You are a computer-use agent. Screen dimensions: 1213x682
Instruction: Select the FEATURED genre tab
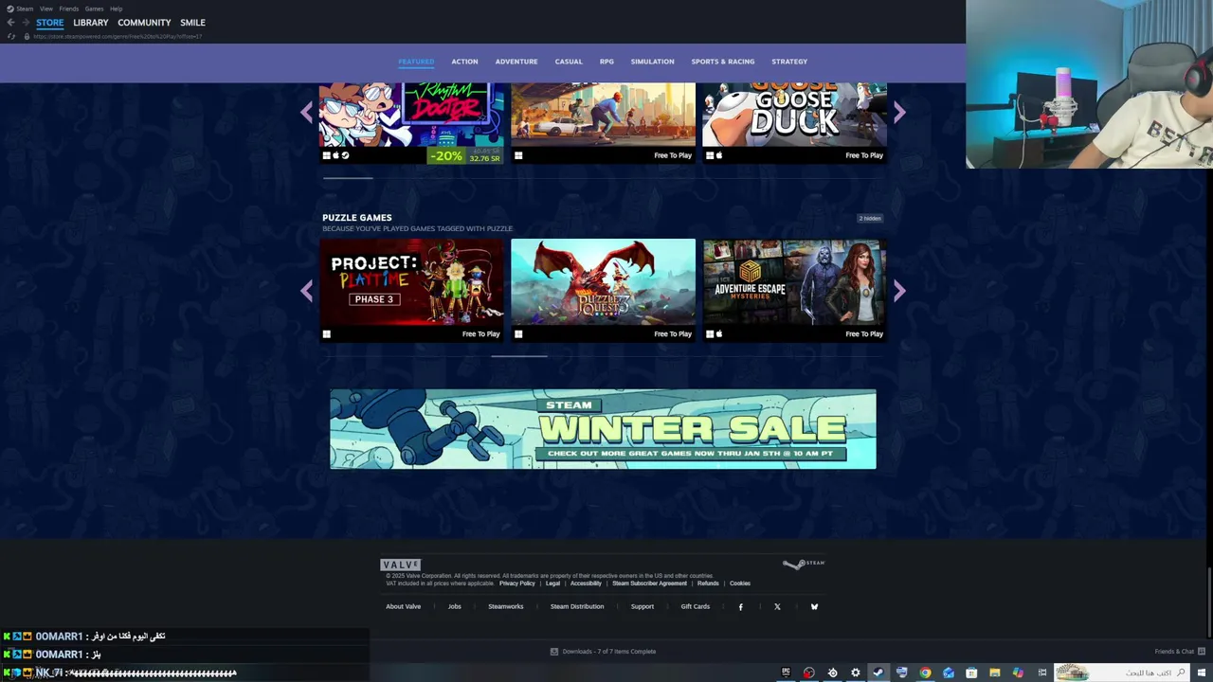click(416, 62)
